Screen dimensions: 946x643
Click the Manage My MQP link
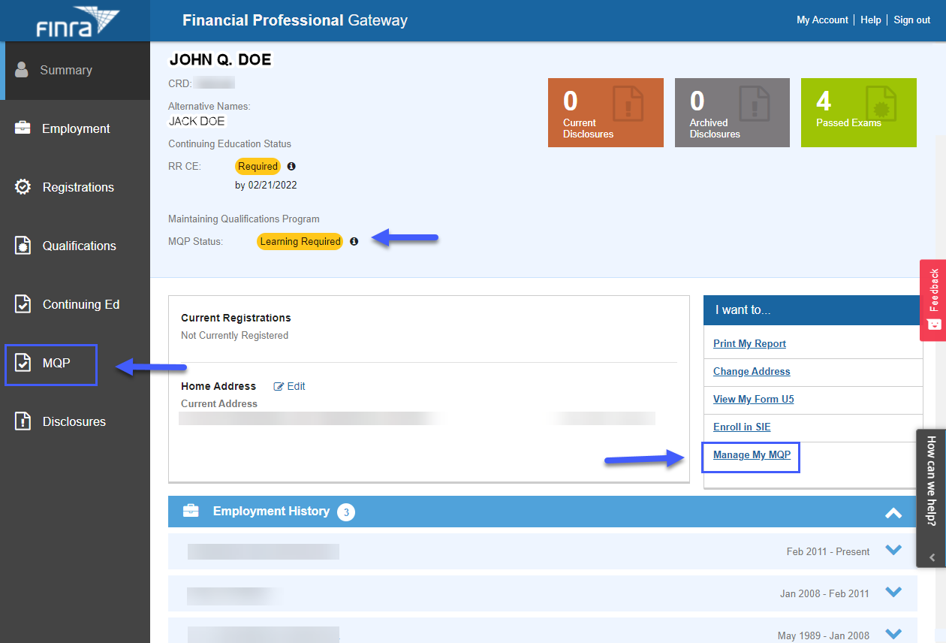pos(751,455)
